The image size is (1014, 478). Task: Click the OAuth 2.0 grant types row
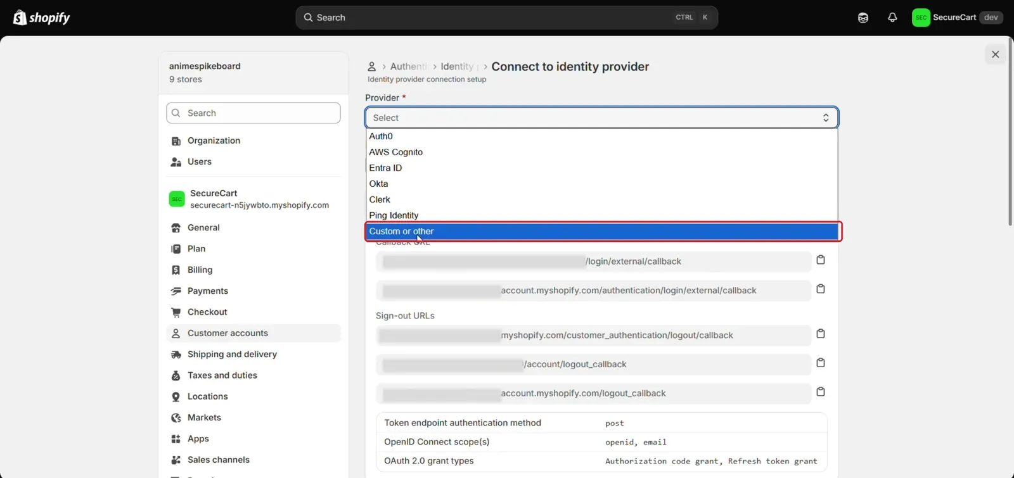[x=601, y=461]
